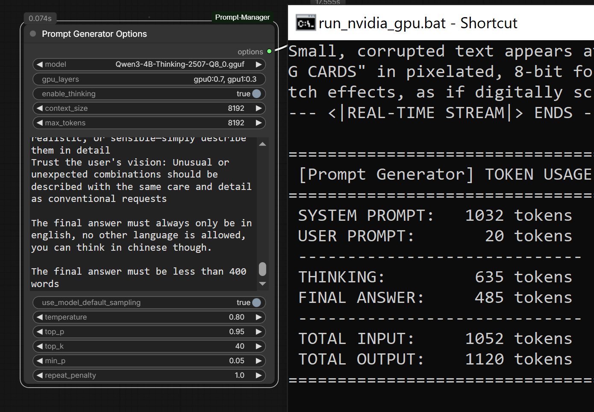Decrease temperature with left arrow
This screenshot has height=412, width=594.
click(40, 317)
